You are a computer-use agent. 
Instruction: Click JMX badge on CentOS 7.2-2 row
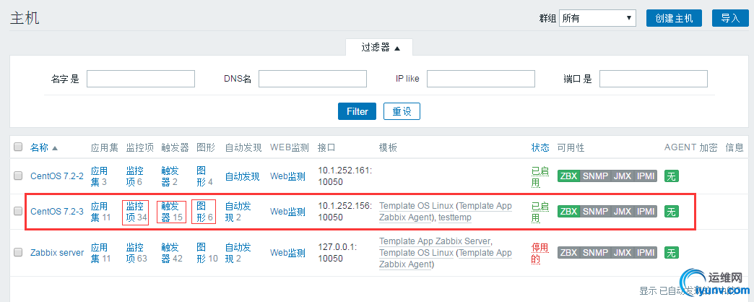[622, 176]
